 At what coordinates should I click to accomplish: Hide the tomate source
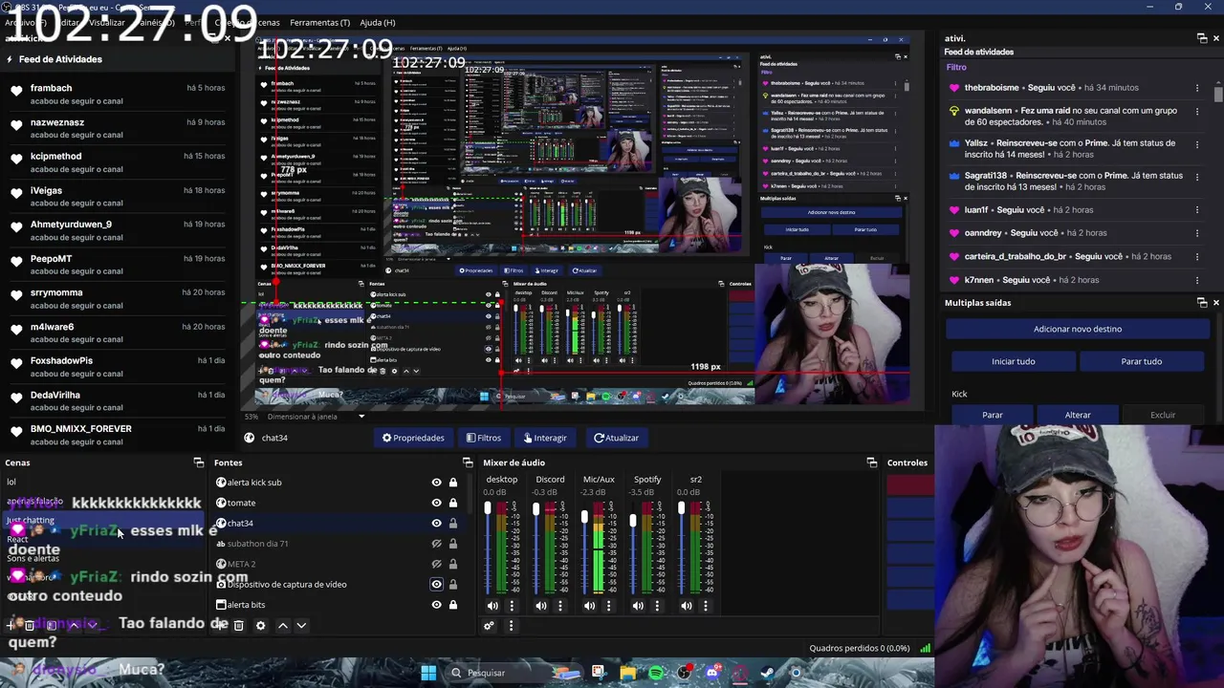coord(436,503)
